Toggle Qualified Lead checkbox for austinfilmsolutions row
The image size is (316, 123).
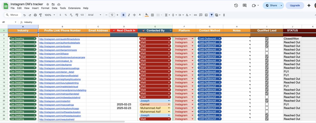(267, 39)
